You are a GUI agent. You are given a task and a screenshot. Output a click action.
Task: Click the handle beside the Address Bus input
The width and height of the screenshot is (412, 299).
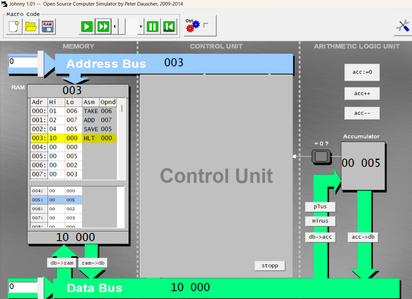[41, 64]
